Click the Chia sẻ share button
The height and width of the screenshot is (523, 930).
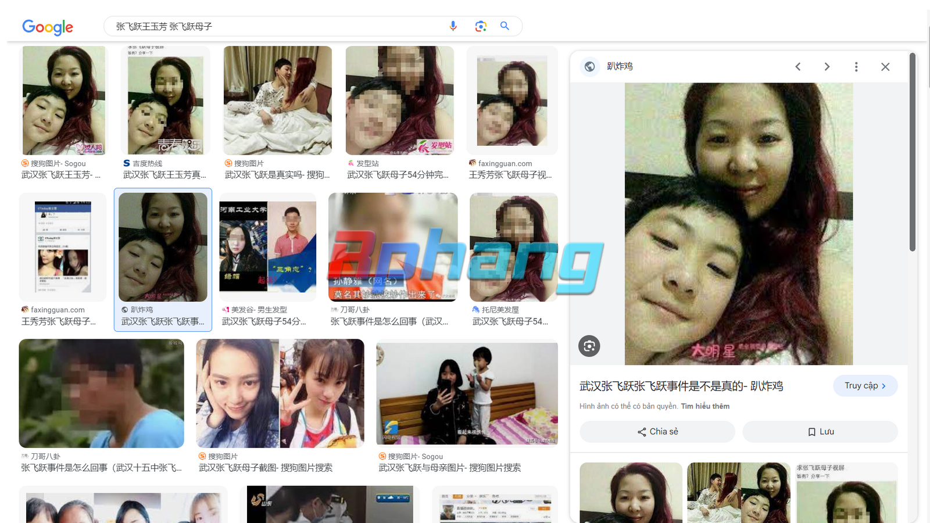coord(657,432)
